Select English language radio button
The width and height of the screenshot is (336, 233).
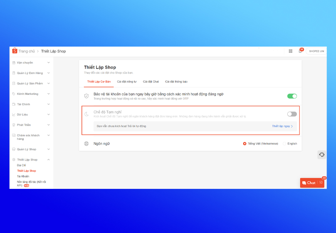(x=285, y=144)
